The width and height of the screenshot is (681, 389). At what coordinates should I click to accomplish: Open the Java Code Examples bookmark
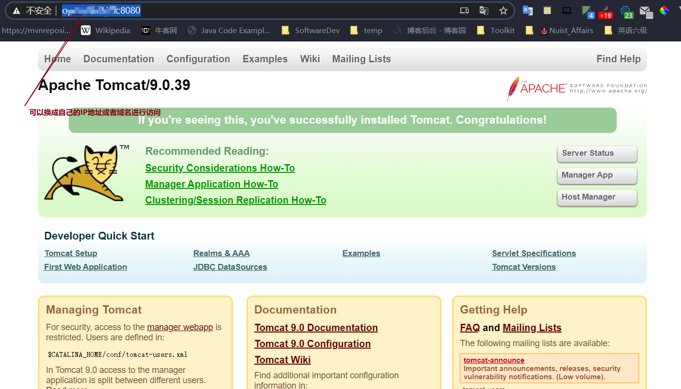229,31
